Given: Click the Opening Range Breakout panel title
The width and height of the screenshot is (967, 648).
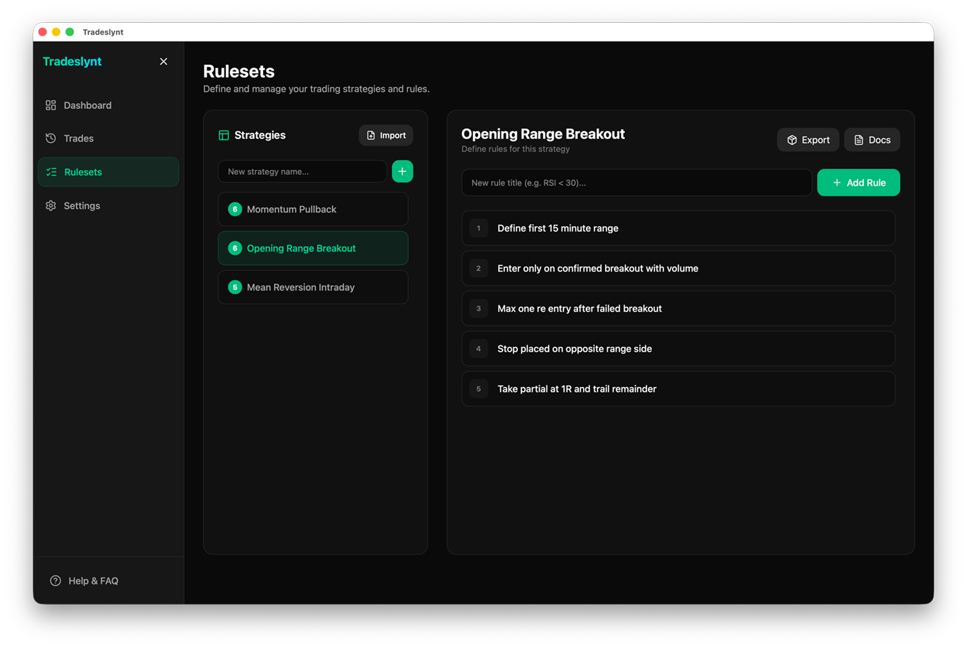Looking at the screenshot, I should tap(543, 134).
